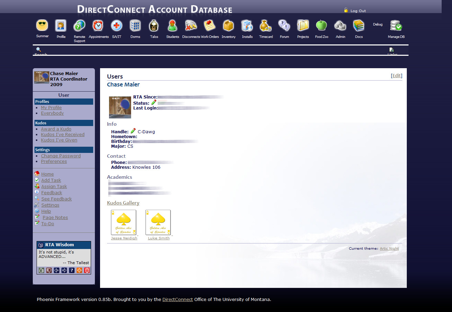The image size is (452, 312).
Task: Launch the Remote Support globe icon
Action: coord(79,25)
